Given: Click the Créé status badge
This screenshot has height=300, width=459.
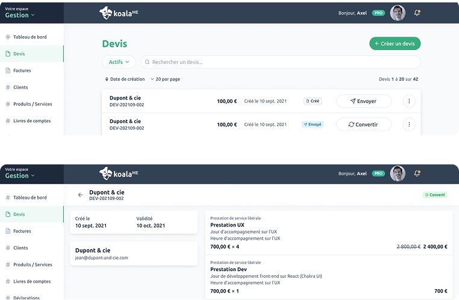Looking at the screenshot, I should [313, 101].
